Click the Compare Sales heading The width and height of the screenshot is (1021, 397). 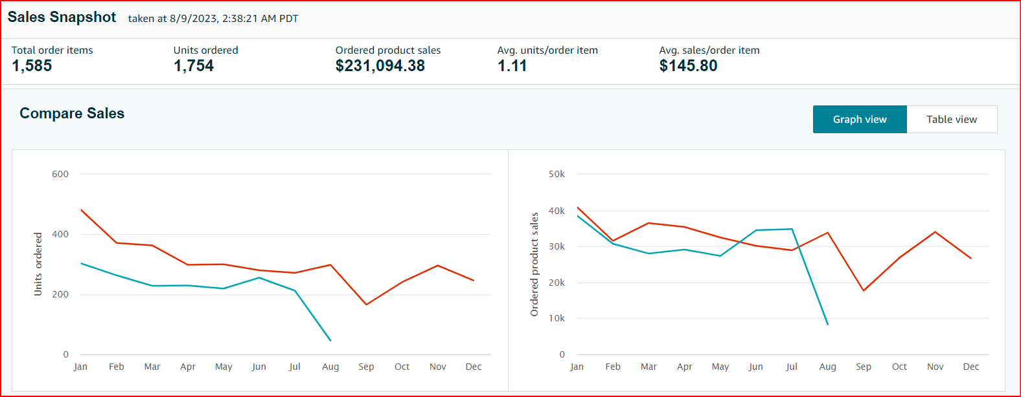72,113
